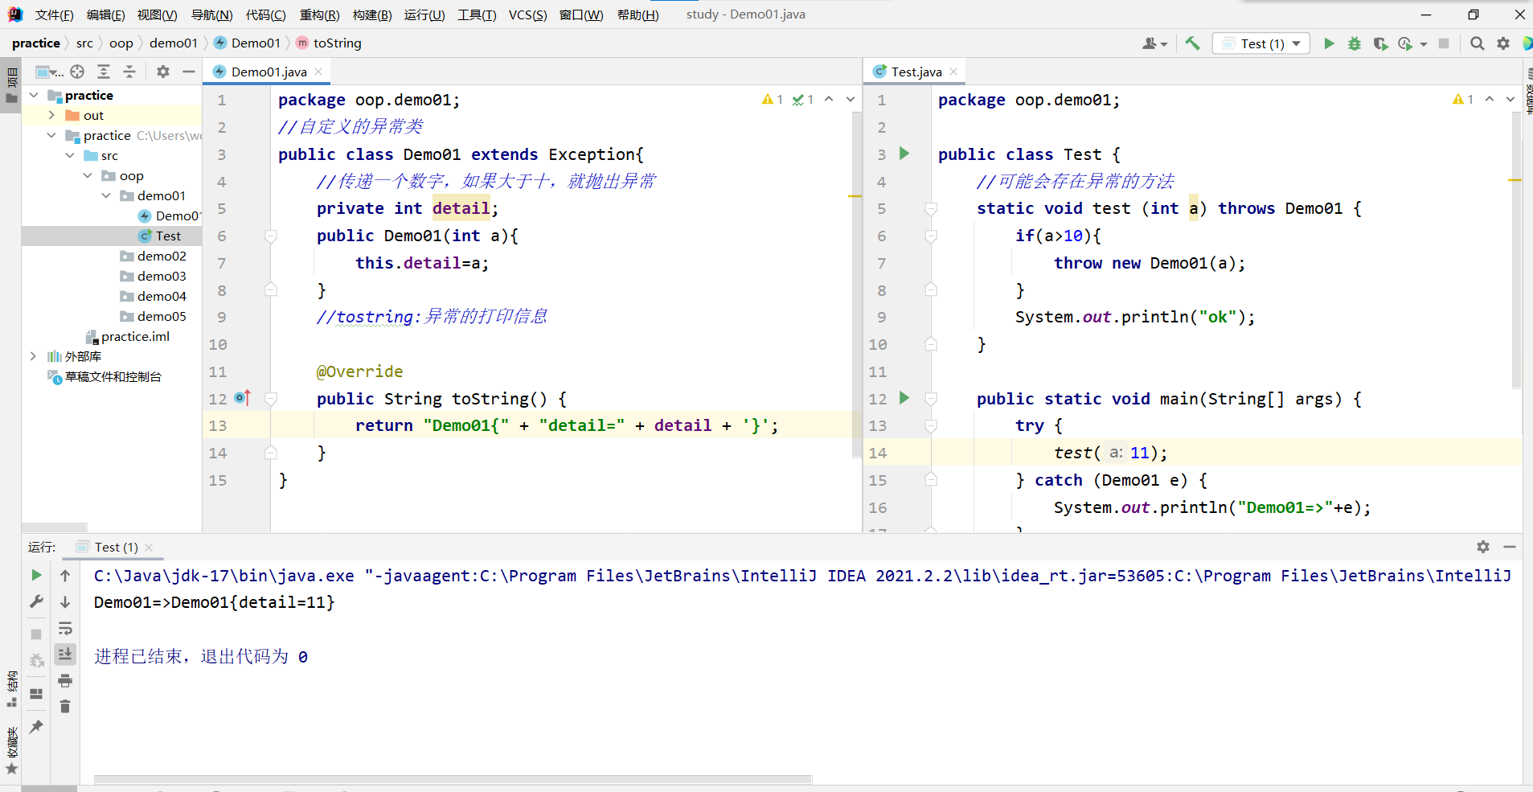
Task: Switch to Test.java editor tab
Action: click(x=916, y=72)
